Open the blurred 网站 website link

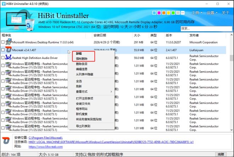coord(46,147)
